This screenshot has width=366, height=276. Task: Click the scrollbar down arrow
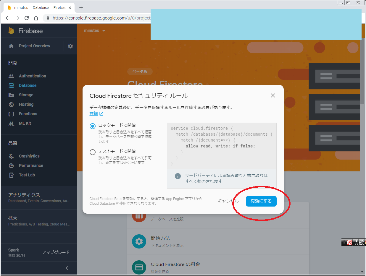point(362,272)
